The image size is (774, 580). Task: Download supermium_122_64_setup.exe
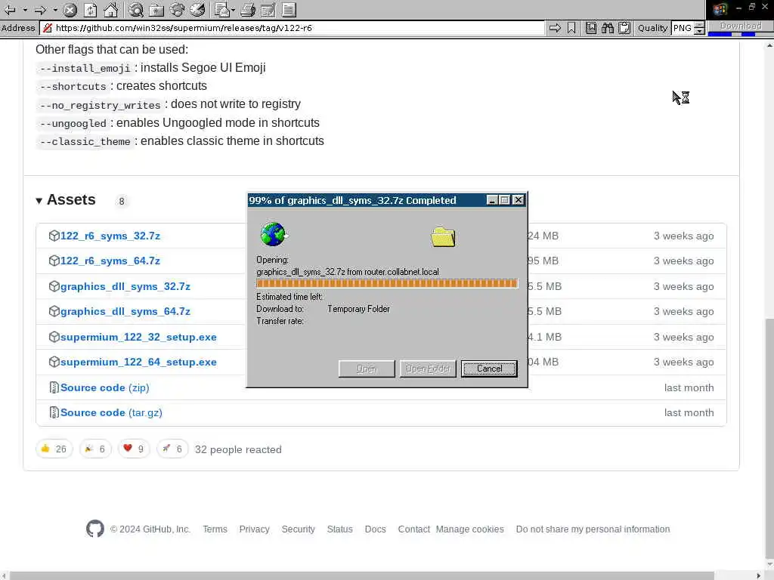pyautogui.click(x=138, y=362)
